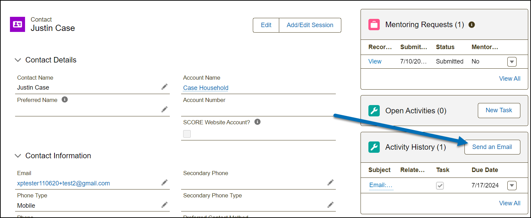Image resolution: width=531 pixels, height=218 pixels.
Task: Open the mentoring request row dropdown
Action: tap(512, 62)
